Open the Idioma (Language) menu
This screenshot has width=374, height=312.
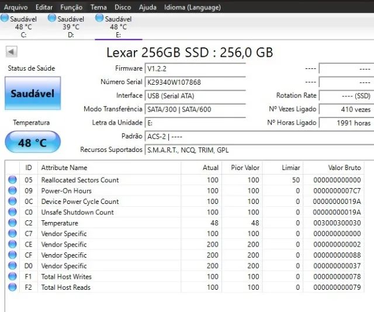point(192,8)
